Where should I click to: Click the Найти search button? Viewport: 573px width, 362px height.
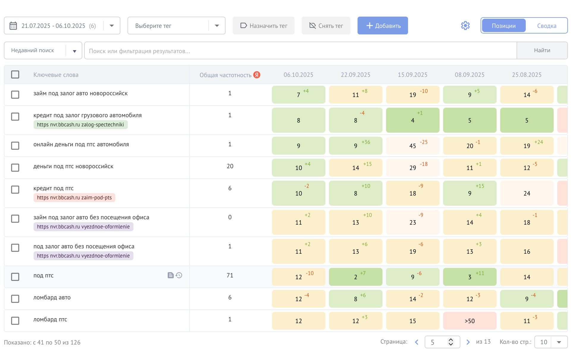(x=542, y=50)
